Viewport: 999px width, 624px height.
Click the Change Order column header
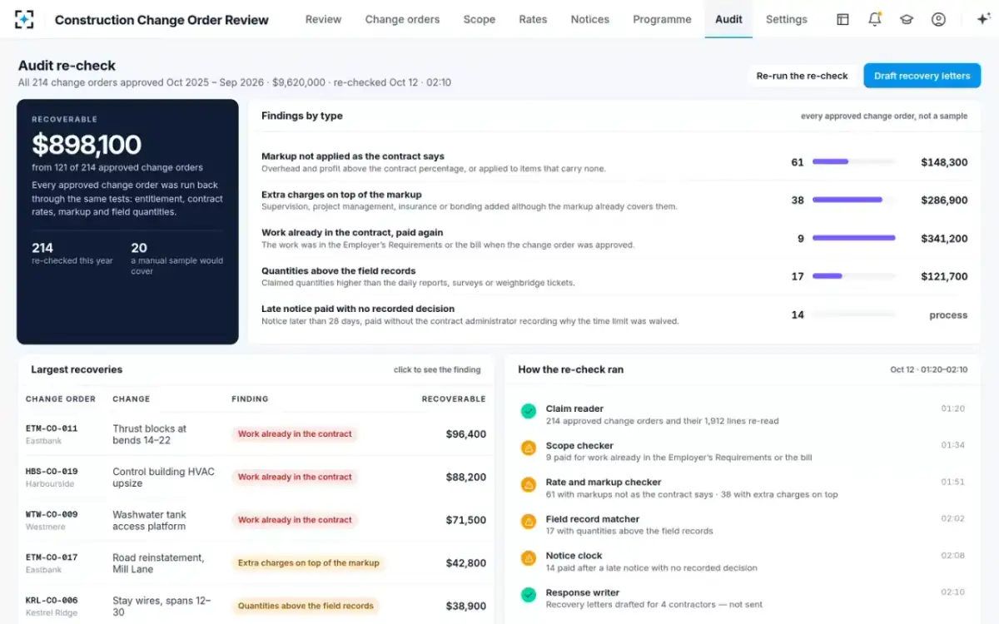(x=61, y=399)
